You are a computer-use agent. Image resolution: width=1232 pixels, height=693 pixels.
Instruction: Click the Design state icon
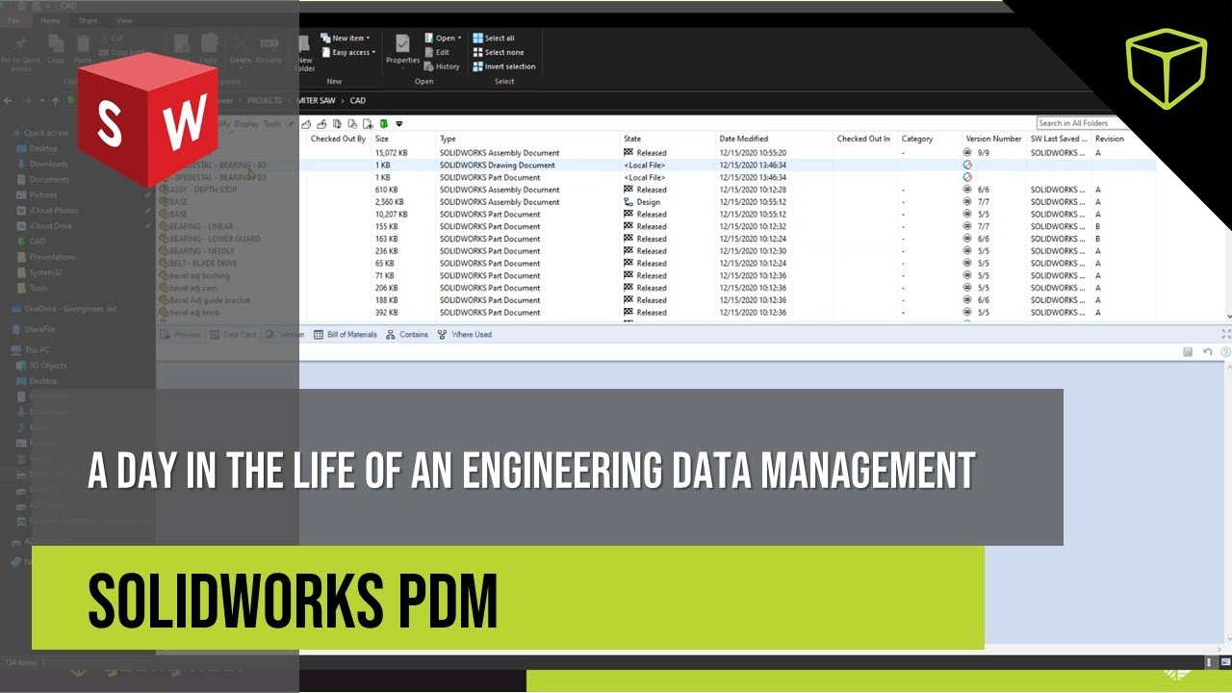629,202
